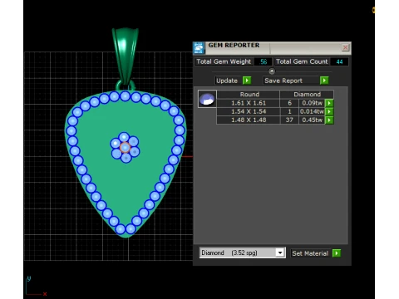The width and height of the screenshot is (399, 299).
Task: Click the green arrow beside Save Report
Action: pos(324,81)
